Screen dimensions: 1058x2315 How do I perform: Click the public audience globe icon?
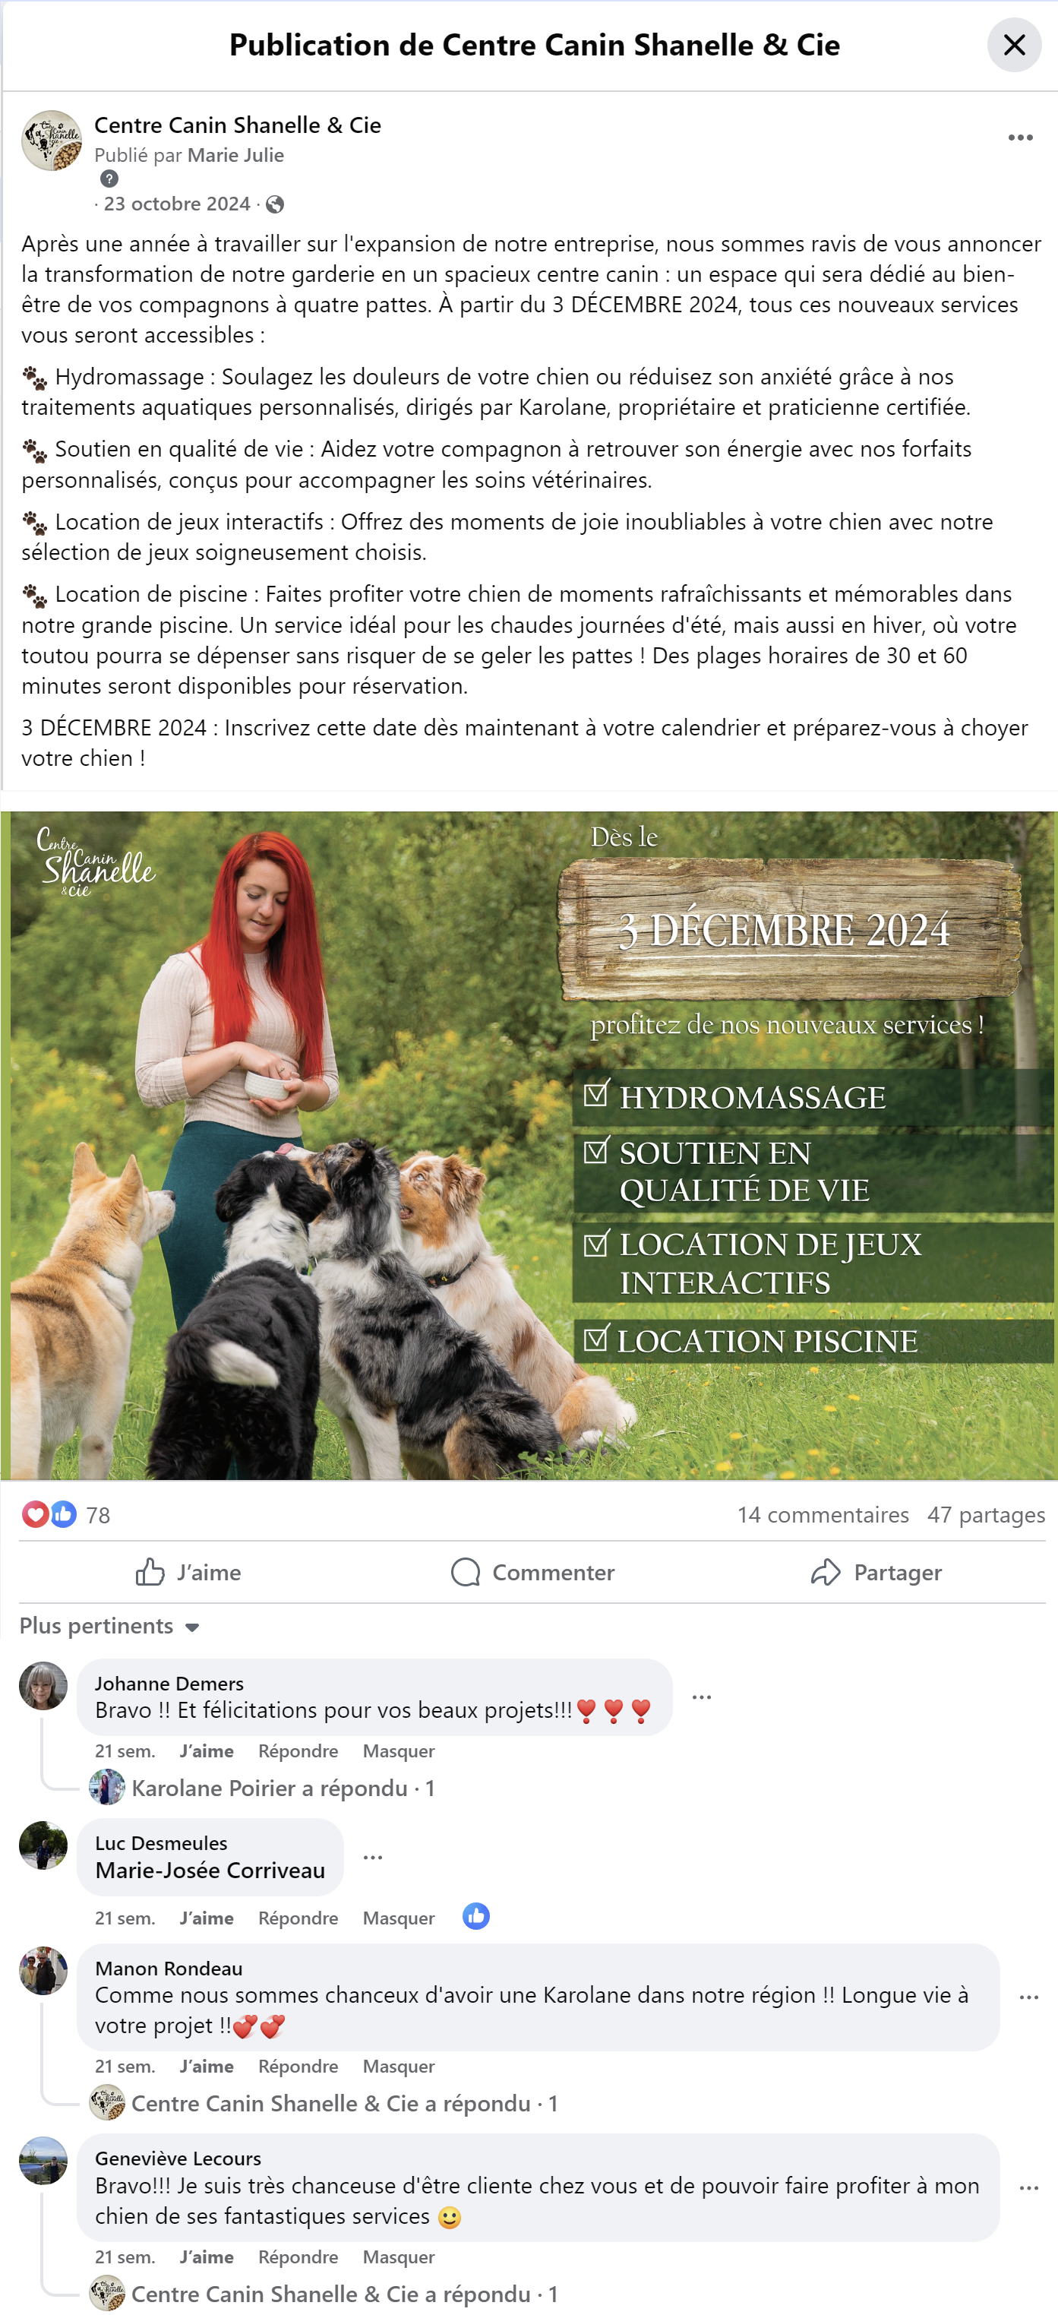(275, 205)
